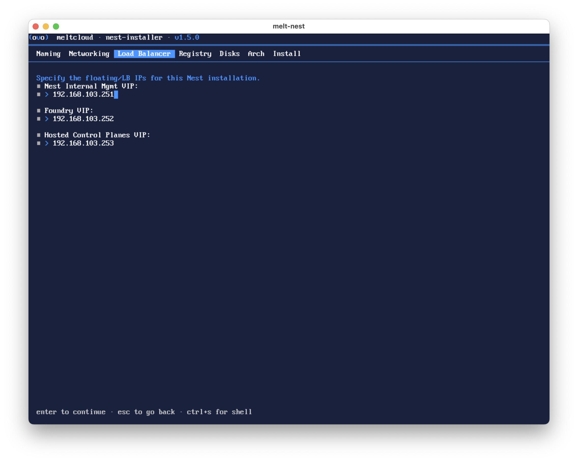Click the v1.5.0 version text
Image resolution: width=578 pixels, height=462 pixels.
pos(187,37)
